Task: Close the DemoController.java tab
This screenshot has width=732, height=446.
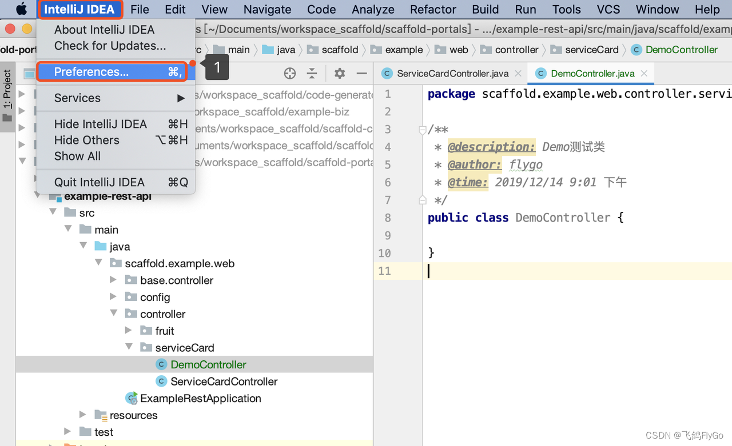Action: pyautogui.click(x=645, y=74)
